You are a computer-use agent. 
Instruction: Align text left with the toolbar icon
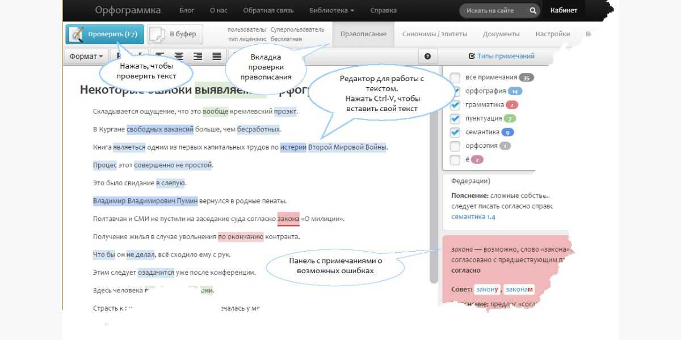159,56
